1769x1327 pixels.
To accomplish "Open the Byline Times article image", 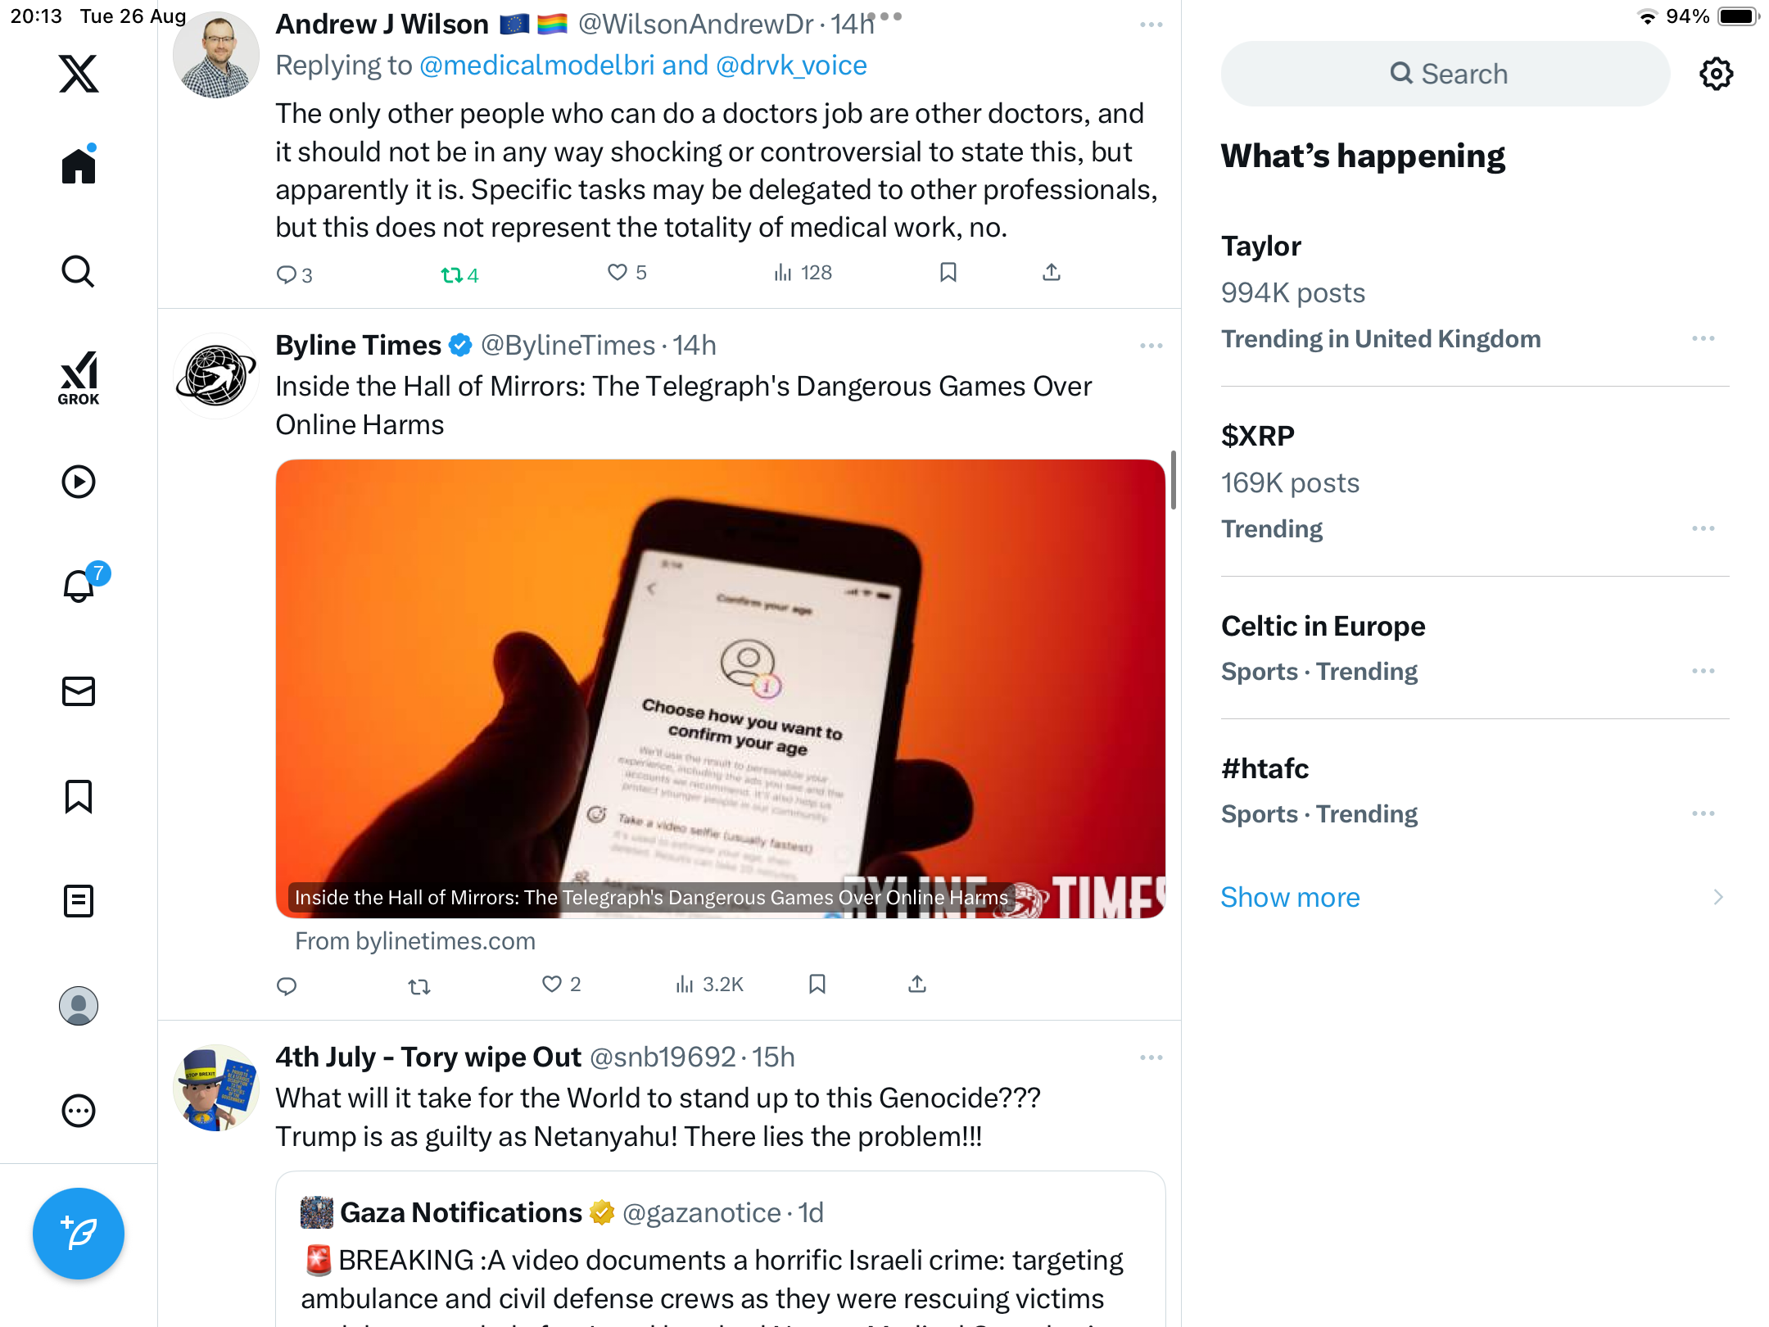I will click(x=721, y=688).
